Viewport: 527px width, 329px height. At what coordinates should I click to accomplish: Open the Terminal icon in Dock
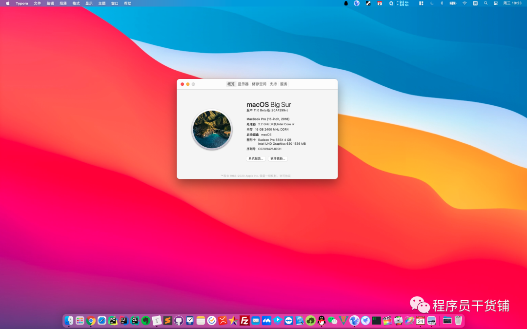pyautogui.click(x=376, y=321)
